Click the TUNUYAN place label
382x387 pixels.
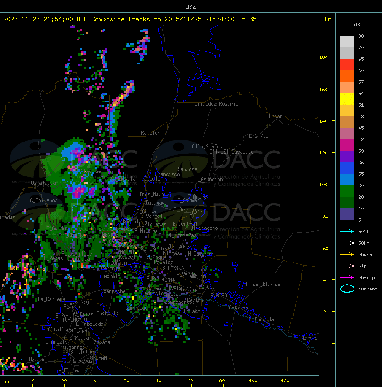[97, 358]
